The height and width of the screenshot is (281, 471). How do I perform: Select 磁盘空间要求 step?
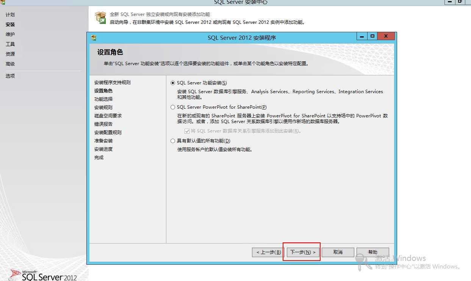click(108, 116)
